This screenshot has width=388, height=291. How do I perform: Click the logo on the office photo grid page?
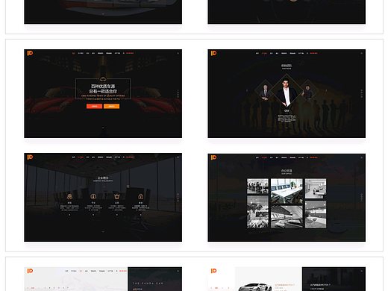(213, 157)
